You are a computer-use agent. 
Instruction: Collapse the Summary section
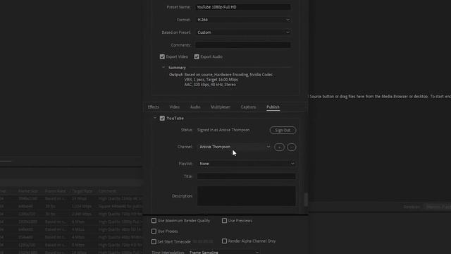163,68
